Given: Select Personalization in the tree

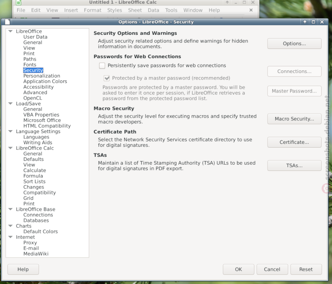Looking at the screenshot, I should [x=42, y=76].
